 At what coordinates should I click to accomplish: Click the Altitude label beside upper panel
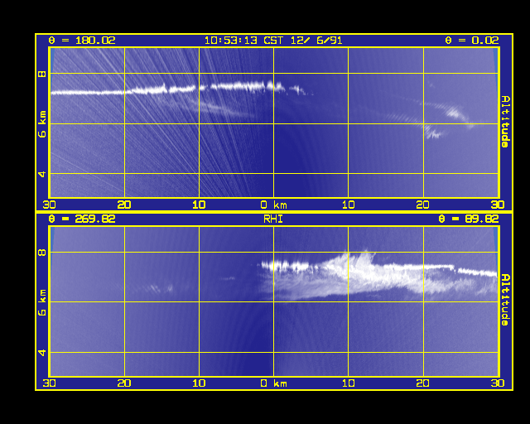[505, 122]
